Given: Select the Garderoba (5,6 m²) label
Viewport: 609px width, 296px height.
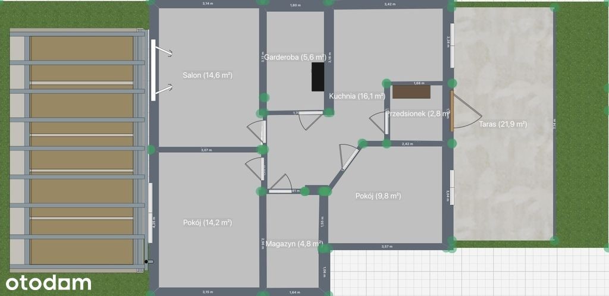Looking at the screenshot, I should coord(295,58).
